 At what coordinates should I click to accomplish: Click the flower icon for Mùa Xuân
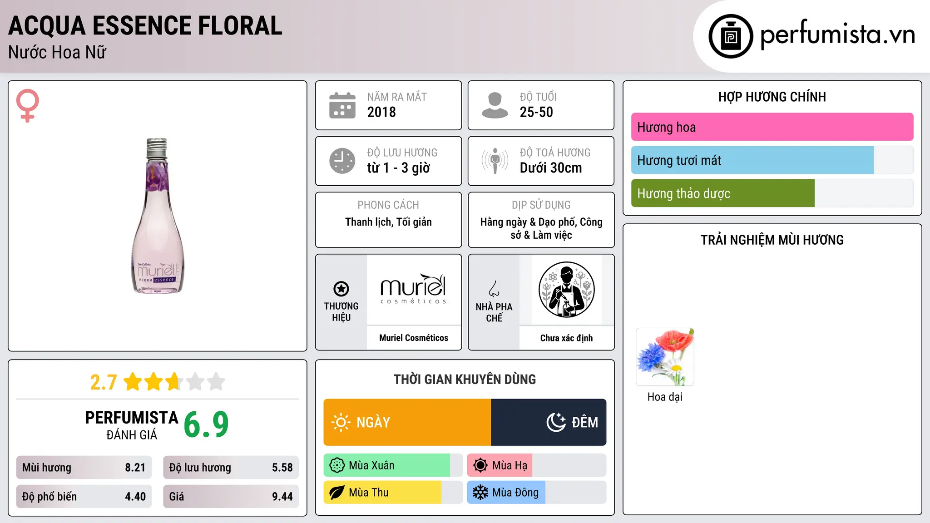tap(337, 465)
